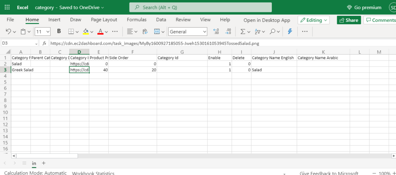Click the app launcher waffle icon

8,7
